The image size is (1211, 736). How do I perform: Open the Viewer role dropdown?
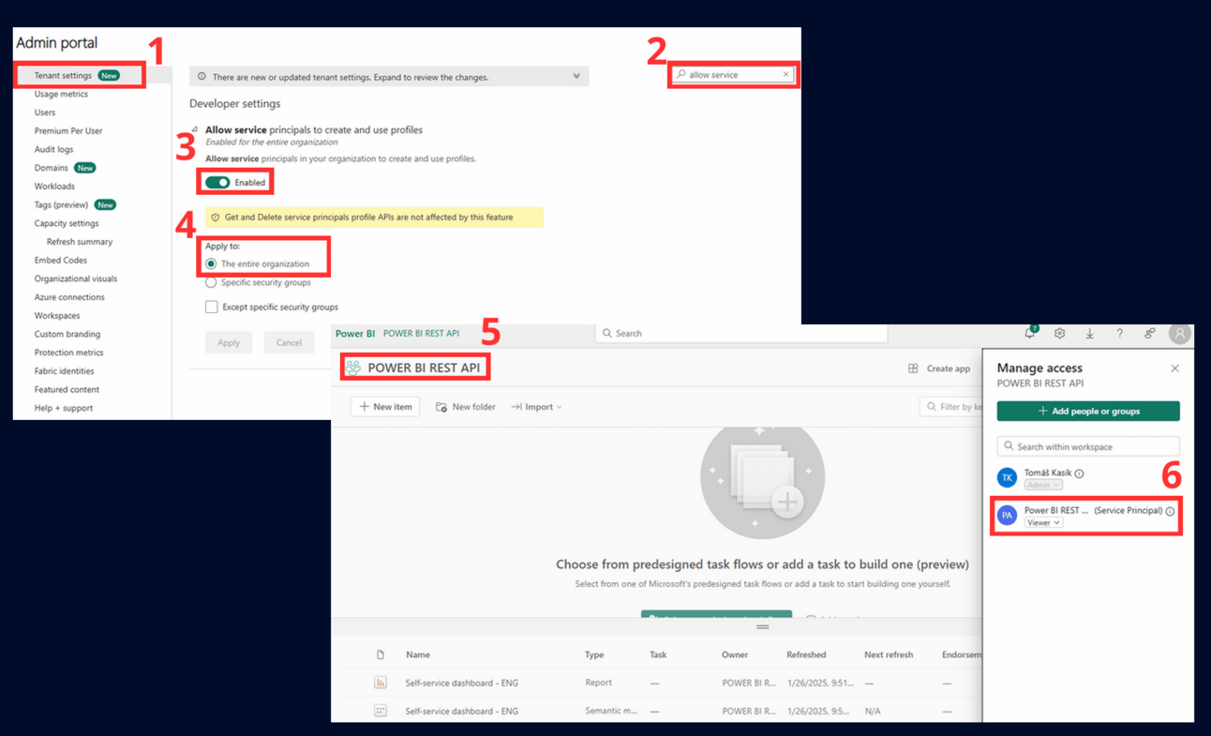pyautogui.click(x=1043, y=522)
